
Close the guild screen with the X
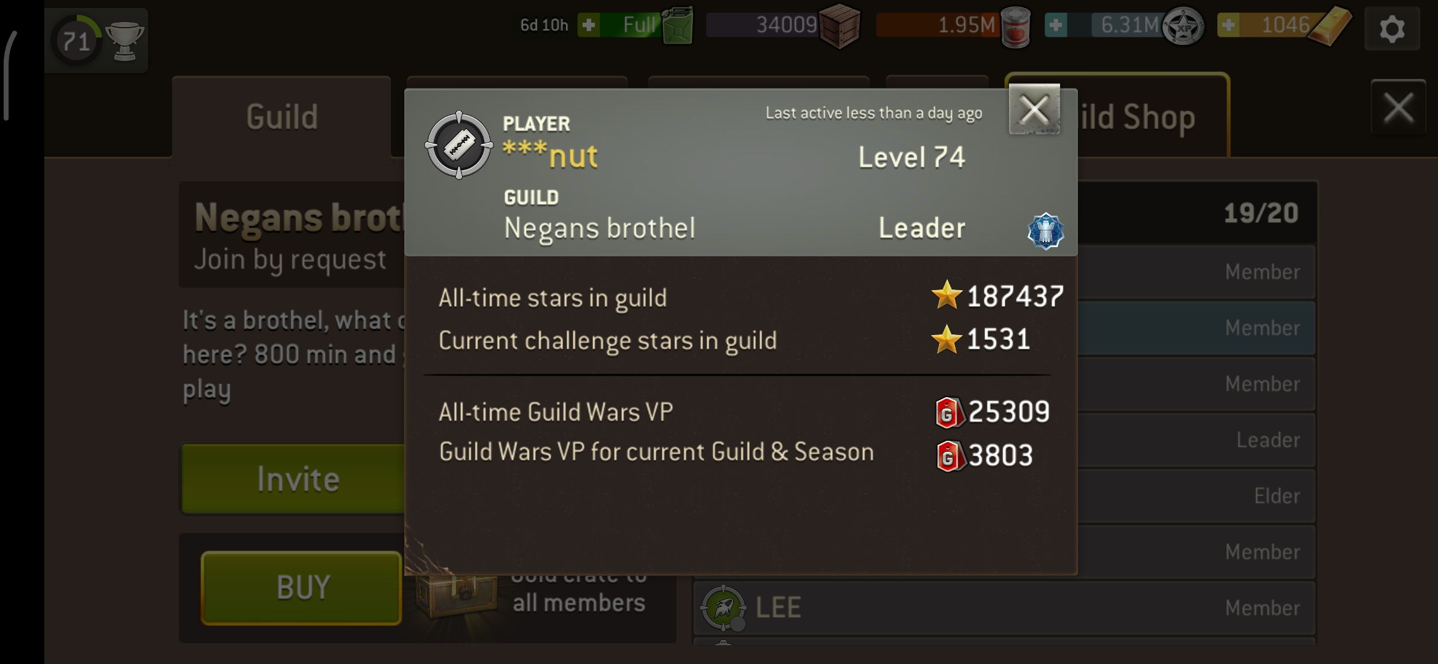click(1398, 108)
